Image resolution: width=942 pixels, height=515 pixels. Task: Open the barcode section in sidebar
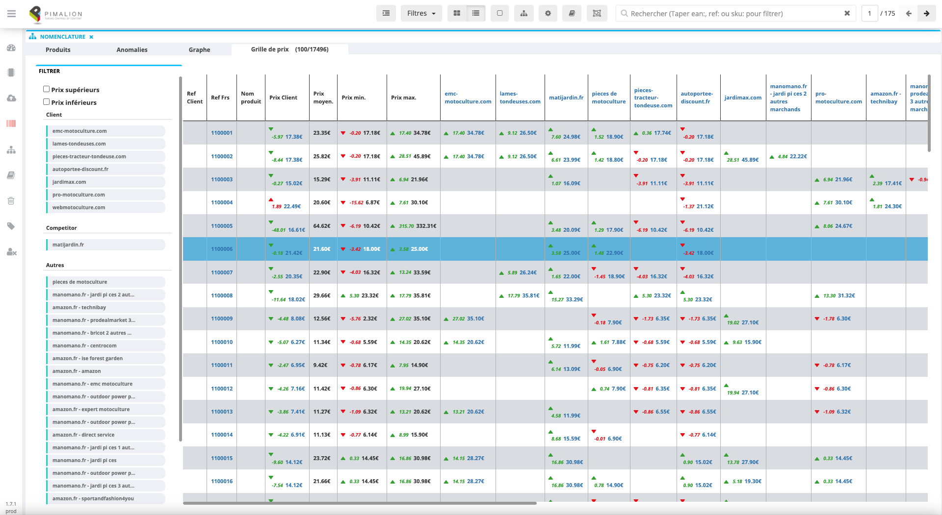point(11,123)
